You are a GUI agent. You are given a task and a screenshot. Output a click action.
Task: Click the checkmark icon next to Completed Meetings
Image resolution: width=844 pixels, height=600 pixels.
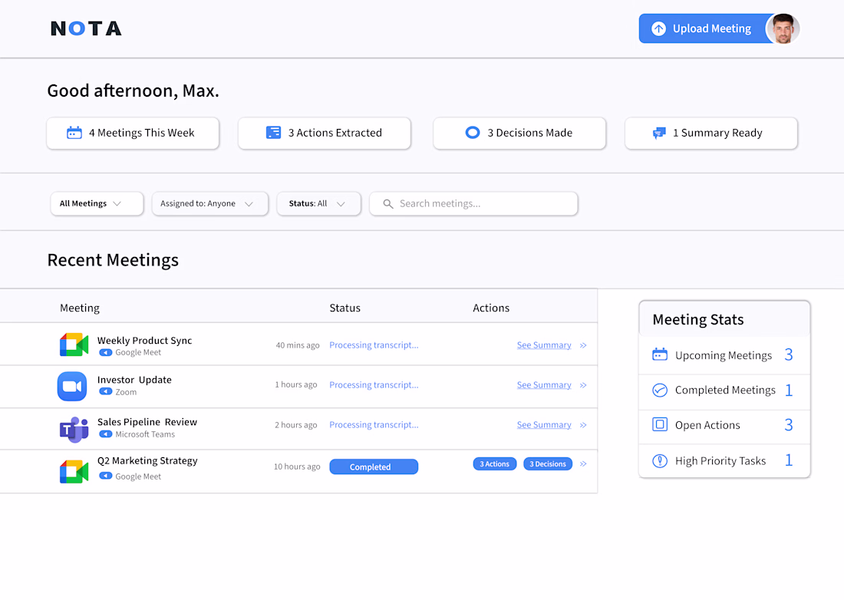(x=659, y=390)
